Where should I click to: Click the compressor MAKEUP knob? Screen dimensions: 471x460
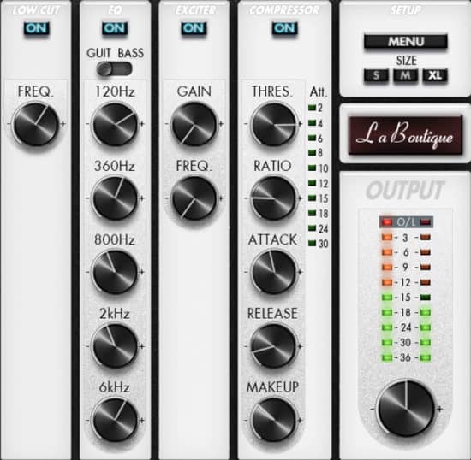coord(274,420)
